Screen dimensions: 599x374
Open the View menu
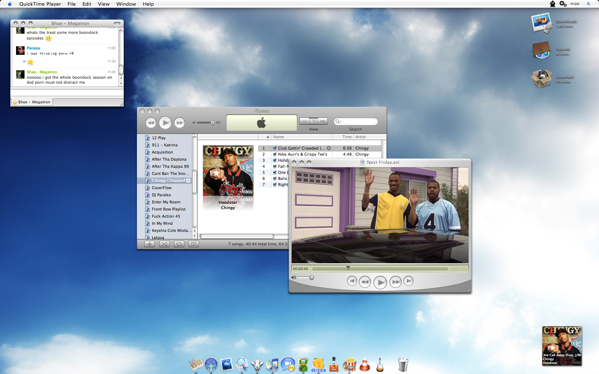[103, 4]
